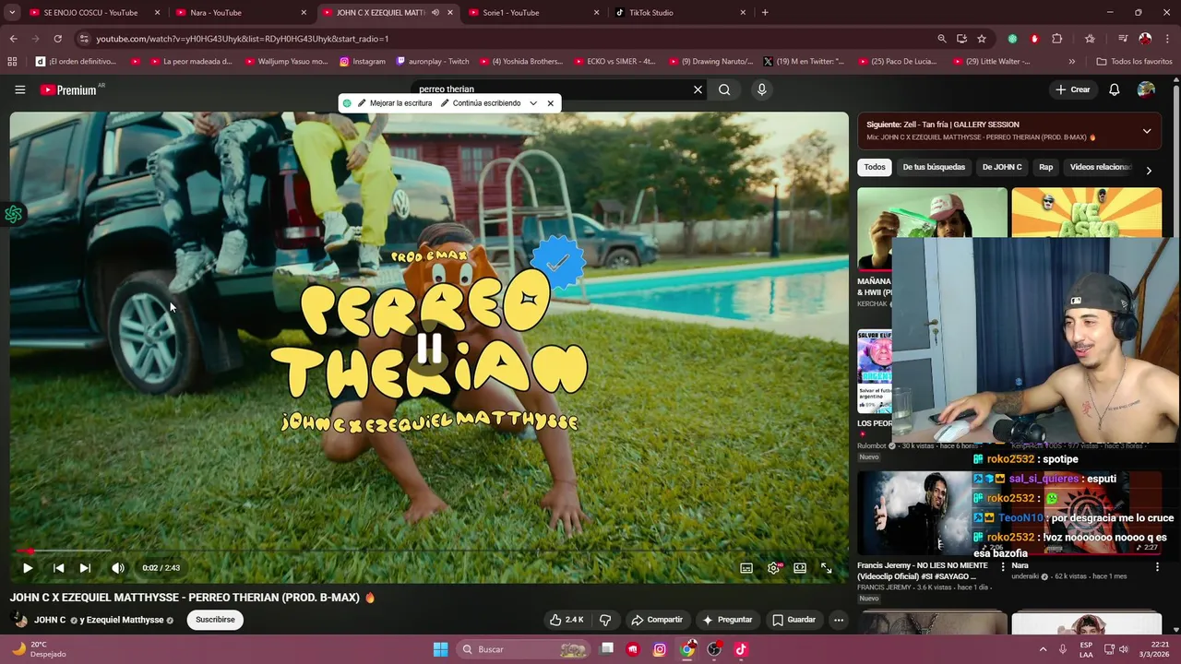Skip to the previous video
This screenshot has width=1181, height=664.
[x=58, y=568]
